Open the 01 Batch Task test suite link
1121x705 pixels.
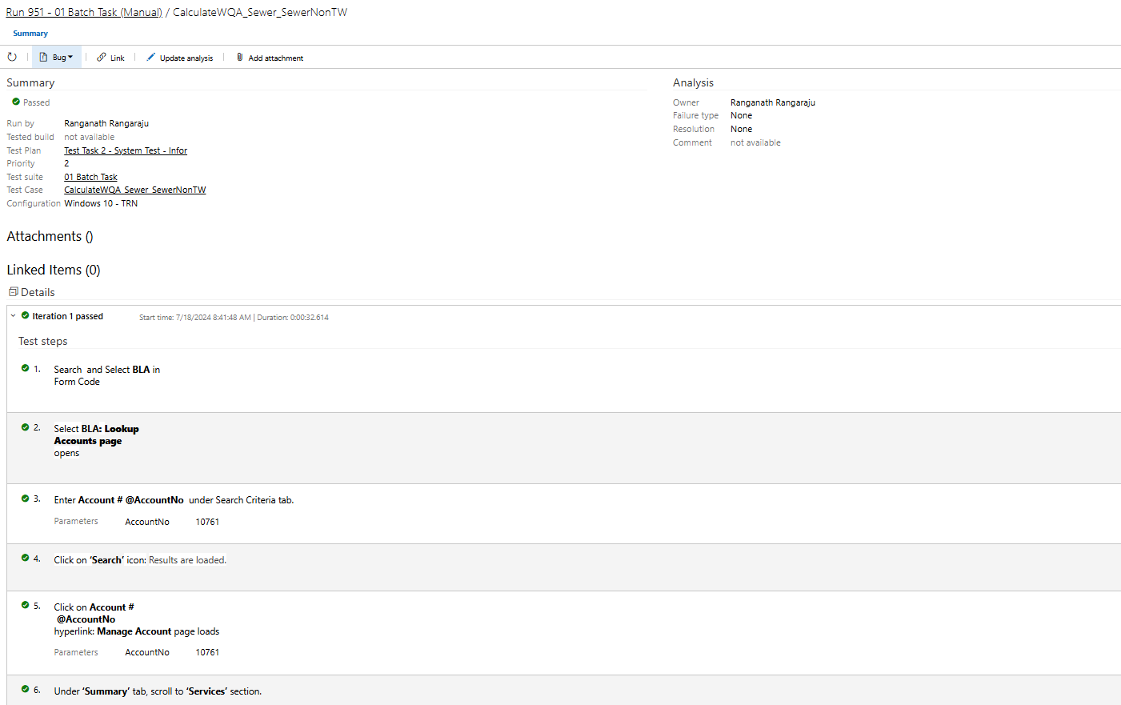click(x=90, y=176)
